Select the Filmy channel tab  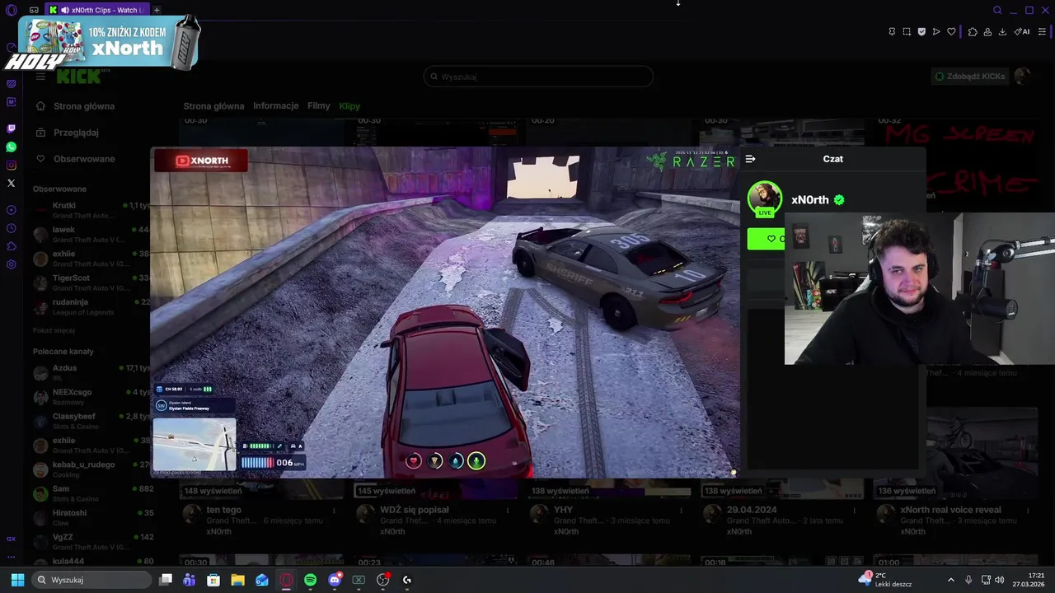(x=319, y=106)
